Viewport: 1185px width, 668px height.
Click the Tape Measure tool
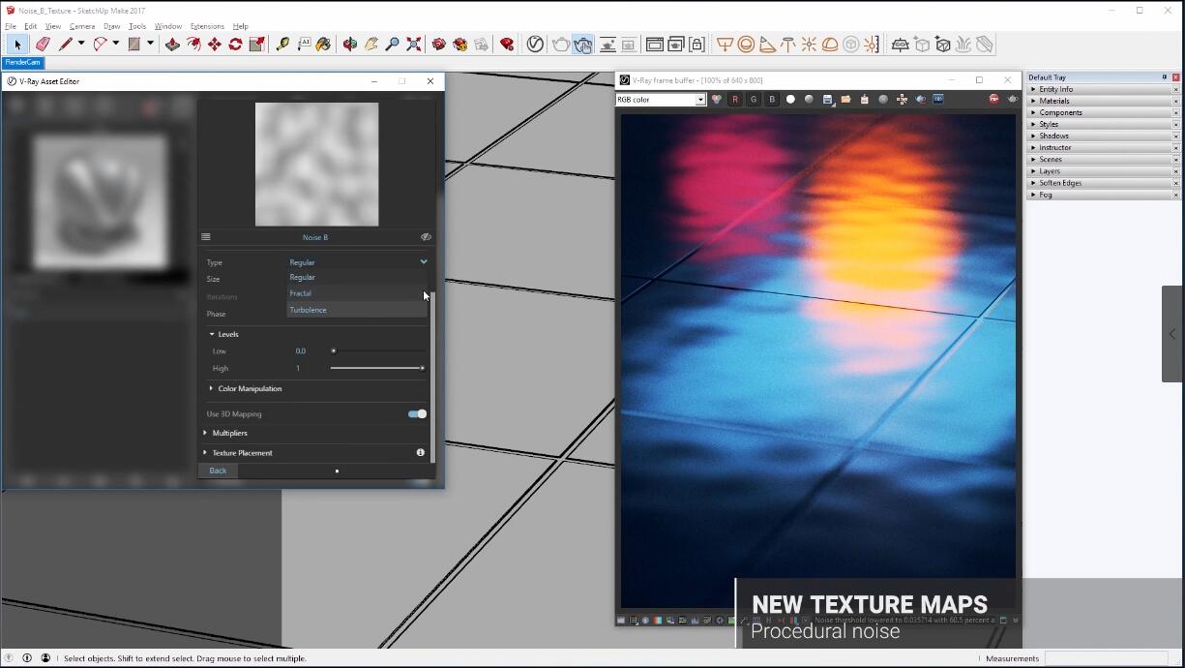282,45
